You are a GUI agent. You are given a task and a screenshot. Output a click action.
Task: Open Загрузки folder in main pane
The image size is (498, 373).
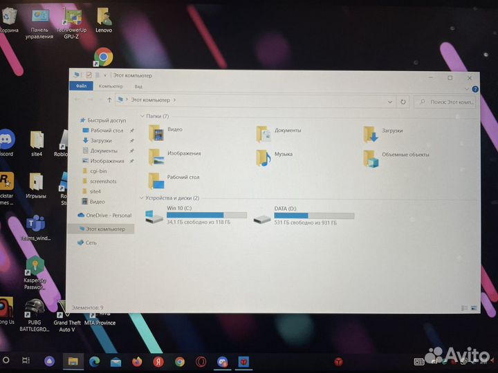(x=383, y=134)
